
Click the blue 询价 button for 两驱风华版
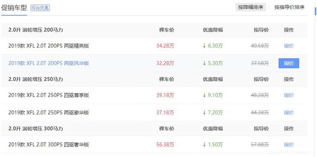(x=289, y=63)
